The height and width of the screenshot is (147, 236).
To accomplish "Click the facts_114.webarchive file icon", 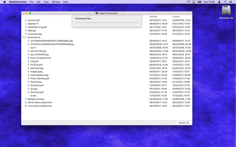I will (x=28, y=58).
